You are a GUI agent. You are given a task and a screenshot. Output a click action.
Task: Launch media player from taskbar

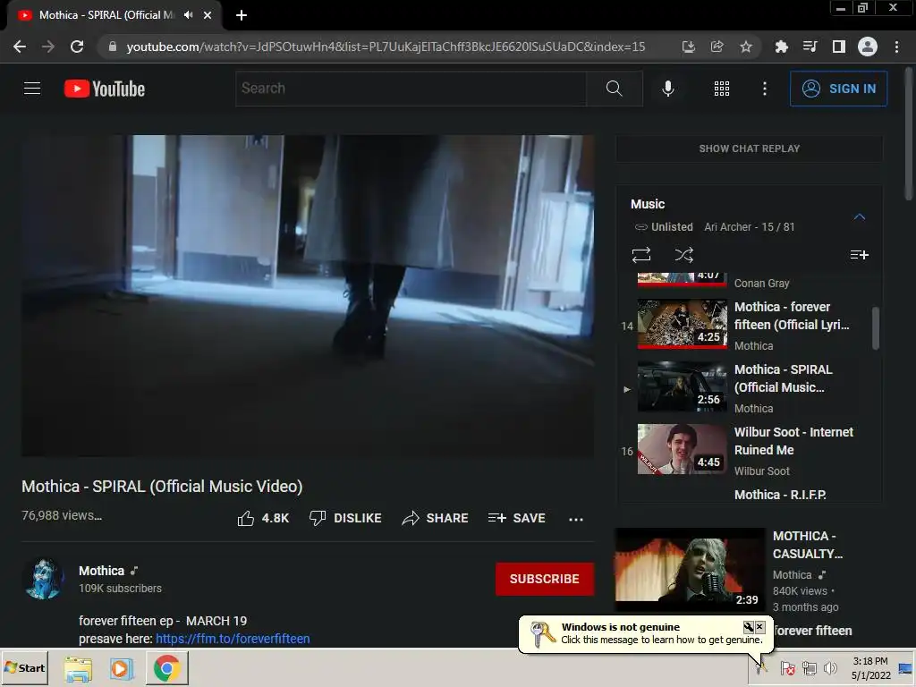(122, 668)
